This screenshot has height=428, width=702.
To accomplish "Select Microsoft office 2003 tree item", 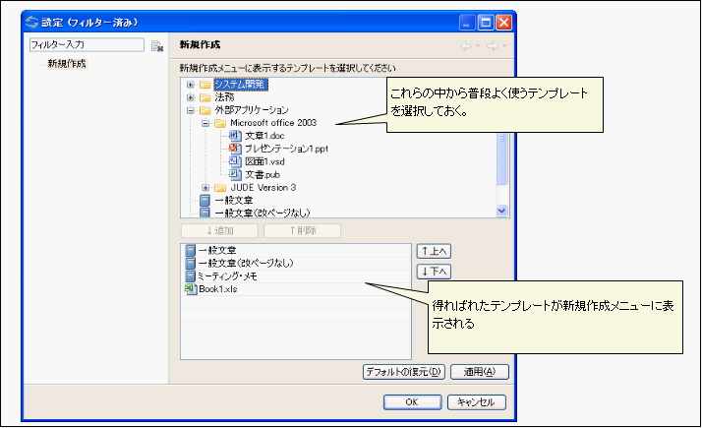I will tap(273, 123).
